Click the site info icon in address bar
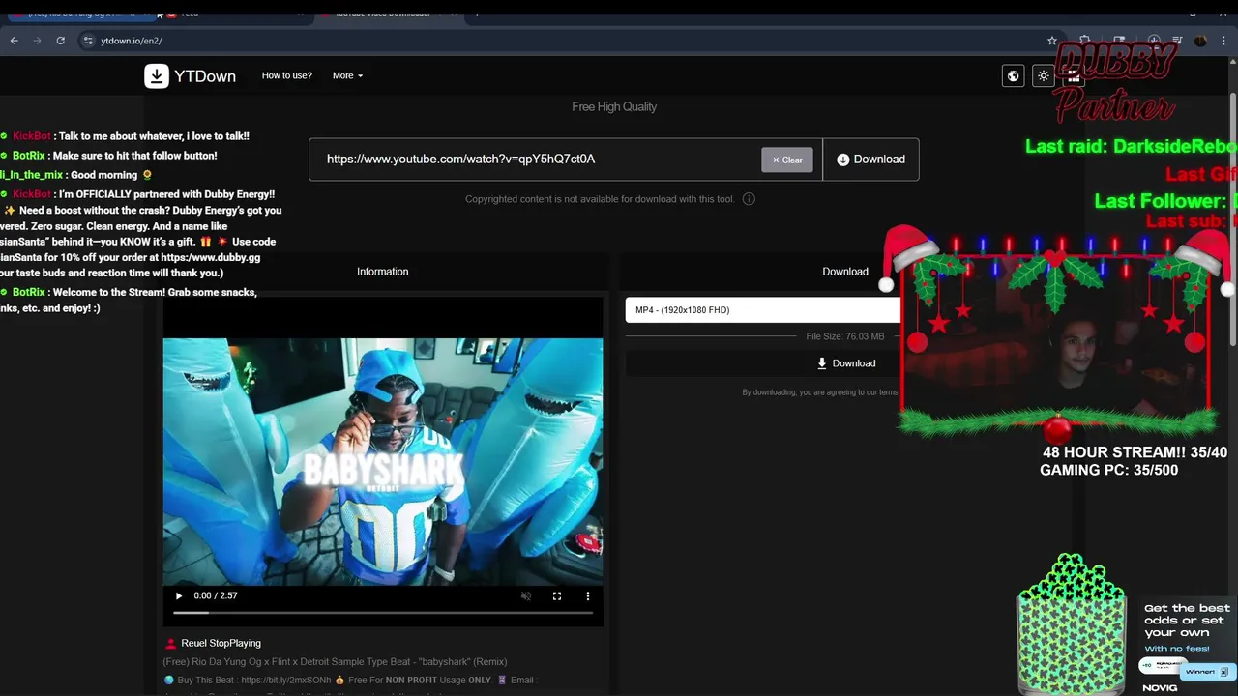Image resolution: width=1238 pixels, height=696 pixels. click(87, 41)
